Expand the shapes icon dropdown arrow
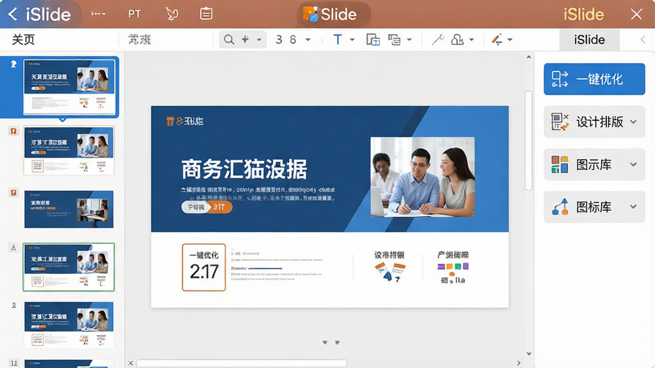This screenshot has width=655, height=368. (x=471, y=40)
